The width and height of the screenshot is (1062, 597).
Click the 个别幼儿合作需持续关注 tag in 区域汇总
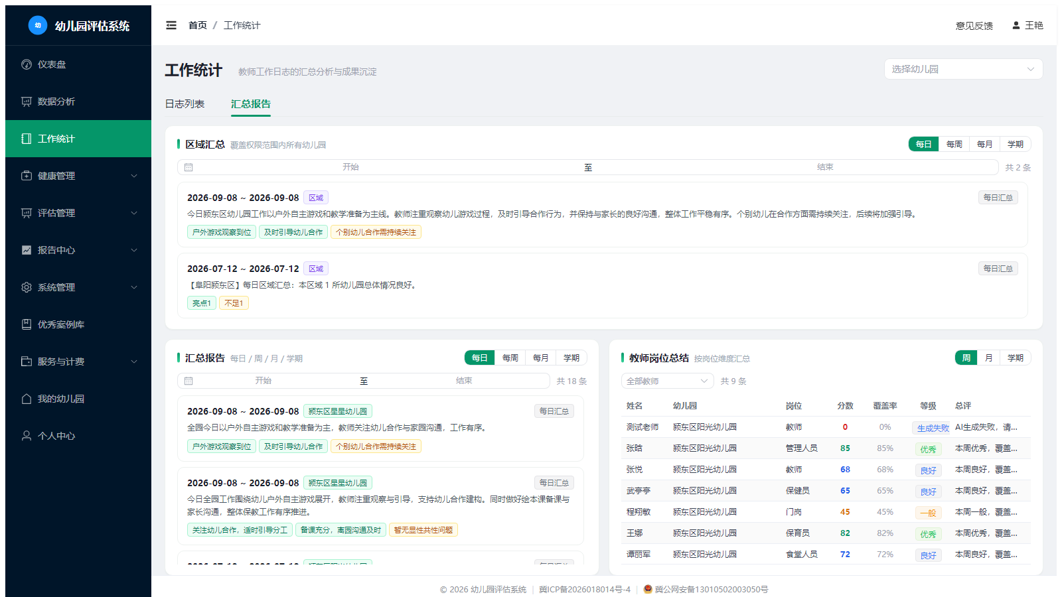376,232
